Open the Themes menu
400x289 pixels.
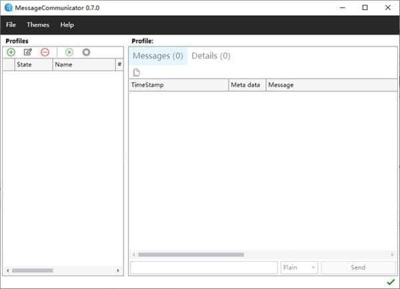pos(38,25)
